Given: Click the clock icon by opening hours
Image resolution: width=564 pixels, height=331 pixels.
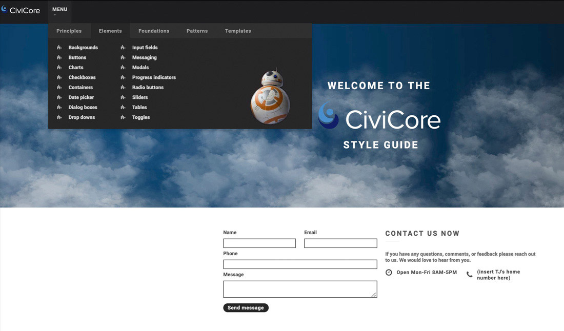Looking at the screenshot, I should [x=389, y=273].
